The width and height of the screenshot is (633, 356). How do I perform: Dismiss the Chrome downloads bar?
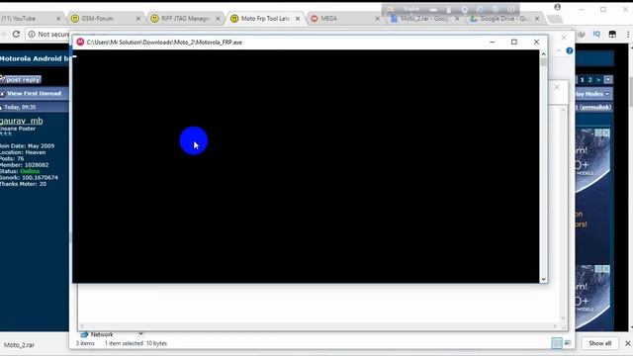628,343
